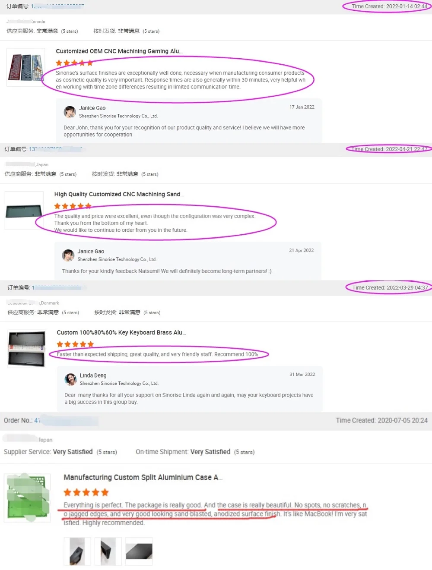Click Janice Gao's avatar in first reply

[x=70, y=112]
